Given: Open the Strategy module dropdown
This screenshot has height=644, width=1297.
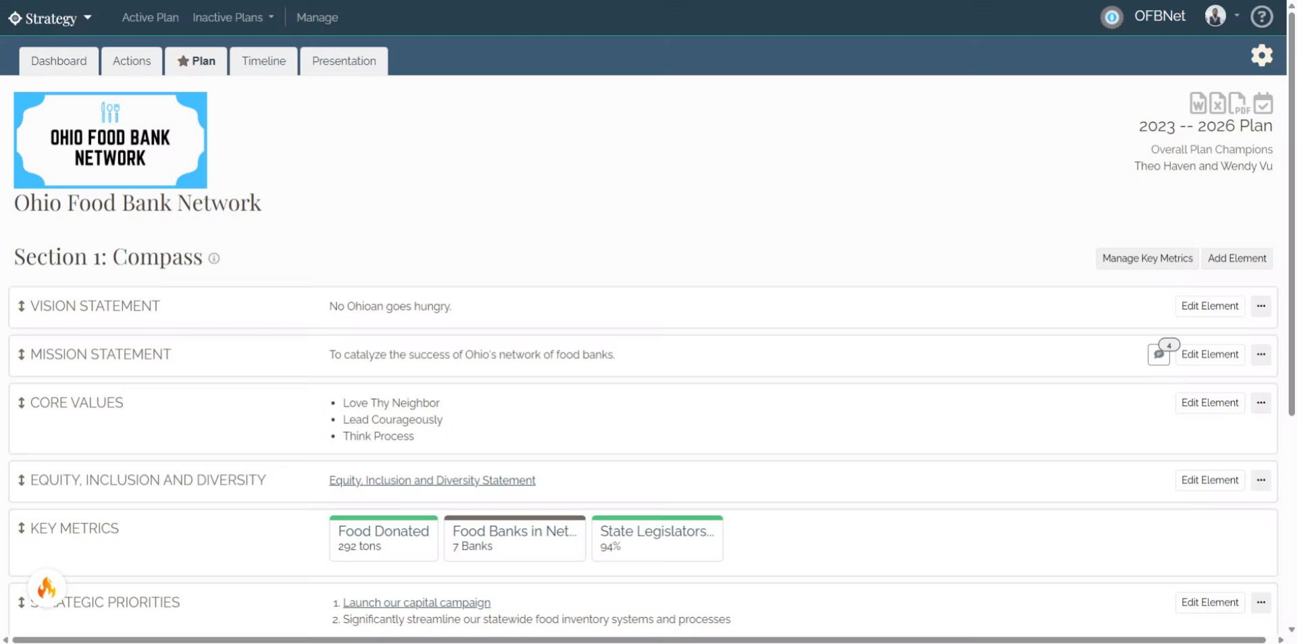Looking at the screenshot, I should click(50, 18).
